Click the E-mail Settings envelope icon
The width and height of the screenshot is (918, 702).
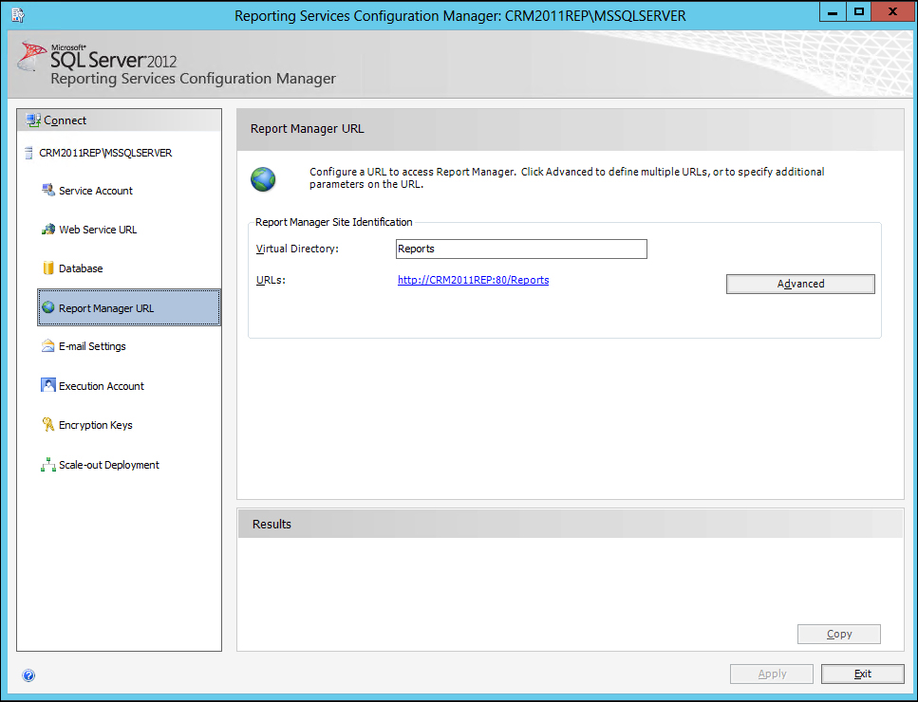[x=48, y=345]
